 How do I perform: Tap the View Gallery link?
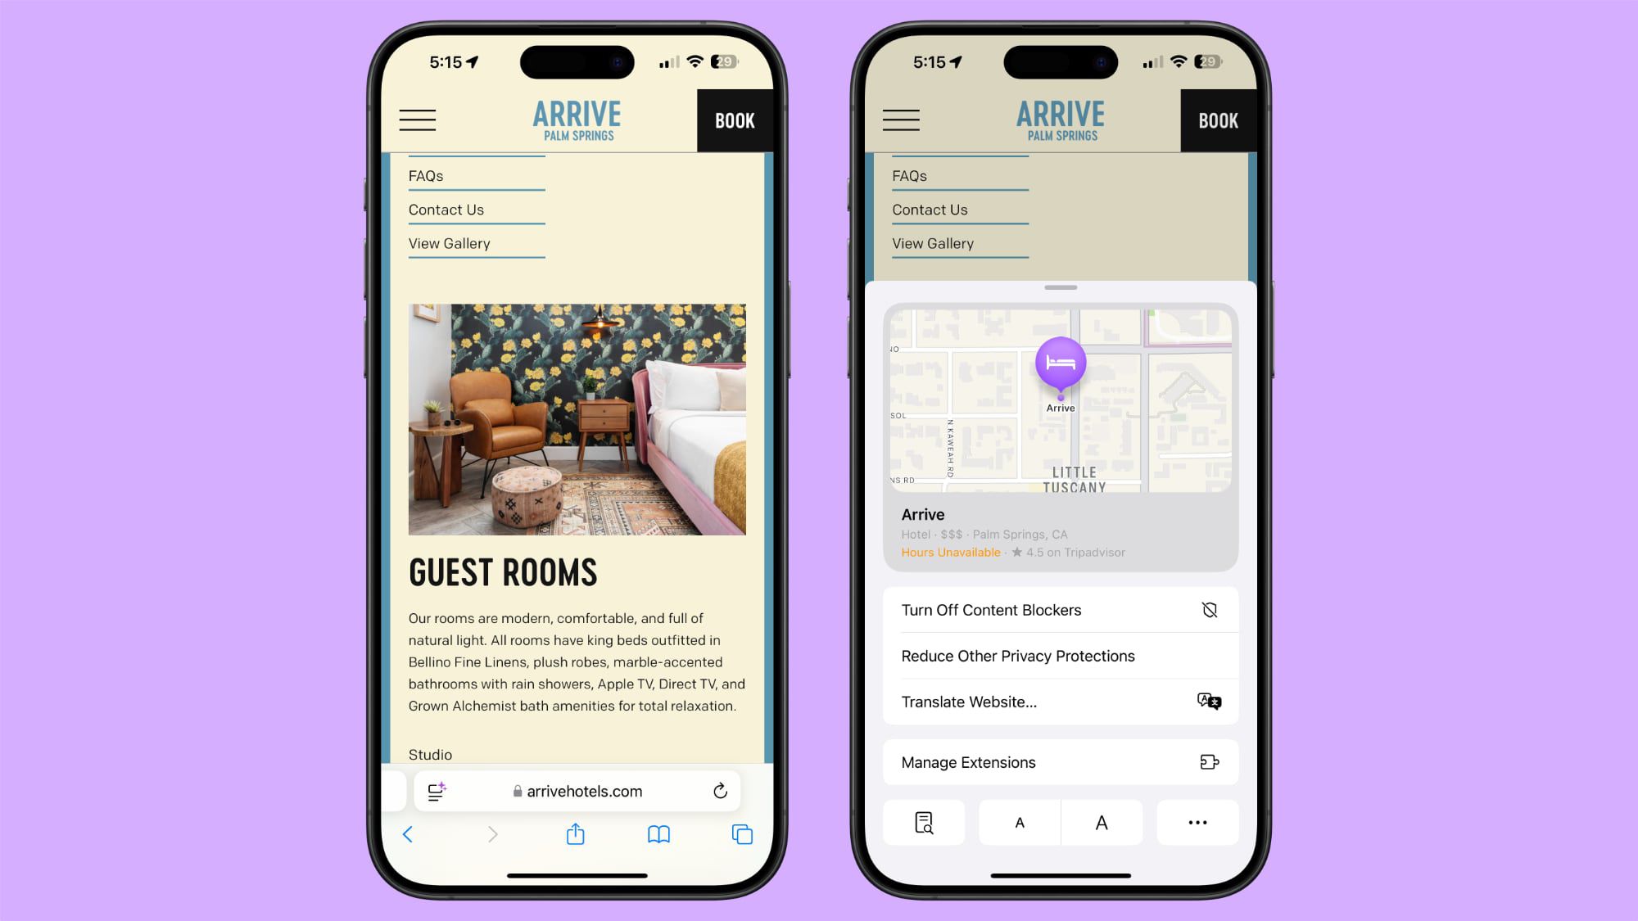click(x=450, y=242)
